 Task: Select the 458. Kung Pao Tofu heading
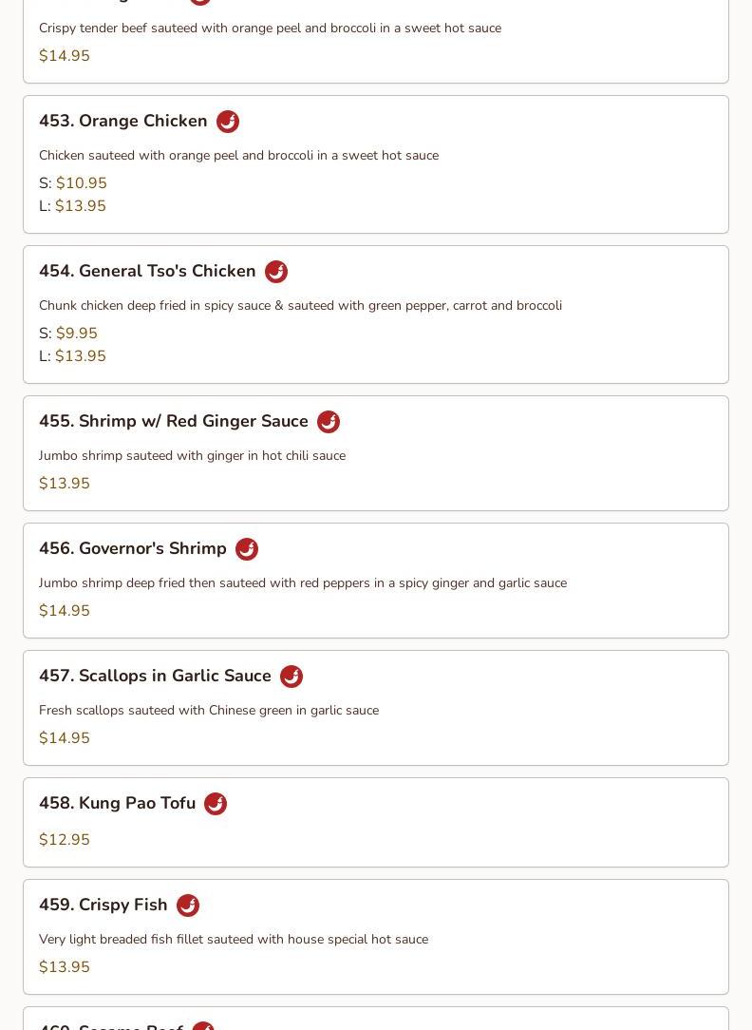pos(117,803)
